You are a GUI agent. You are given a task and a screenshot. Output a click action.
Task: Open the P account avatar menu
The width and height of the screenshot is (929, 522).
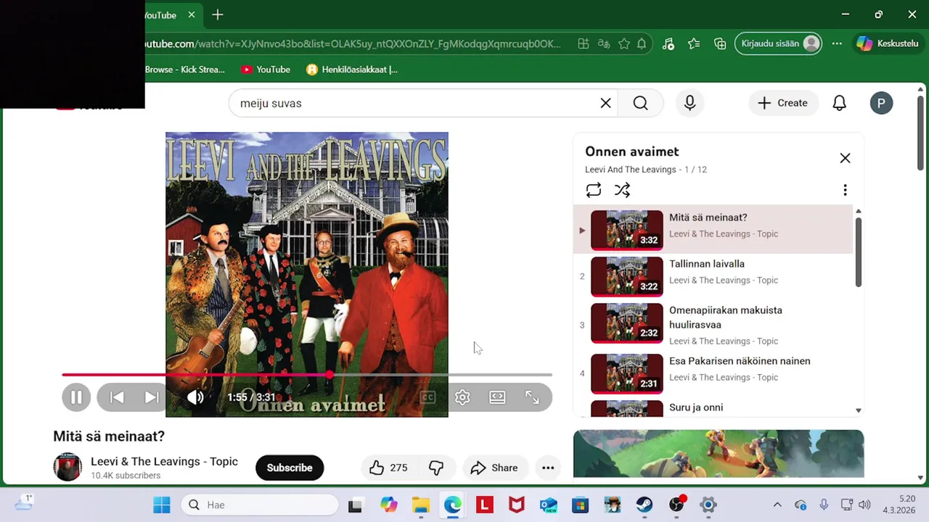(x=881, y=103)
